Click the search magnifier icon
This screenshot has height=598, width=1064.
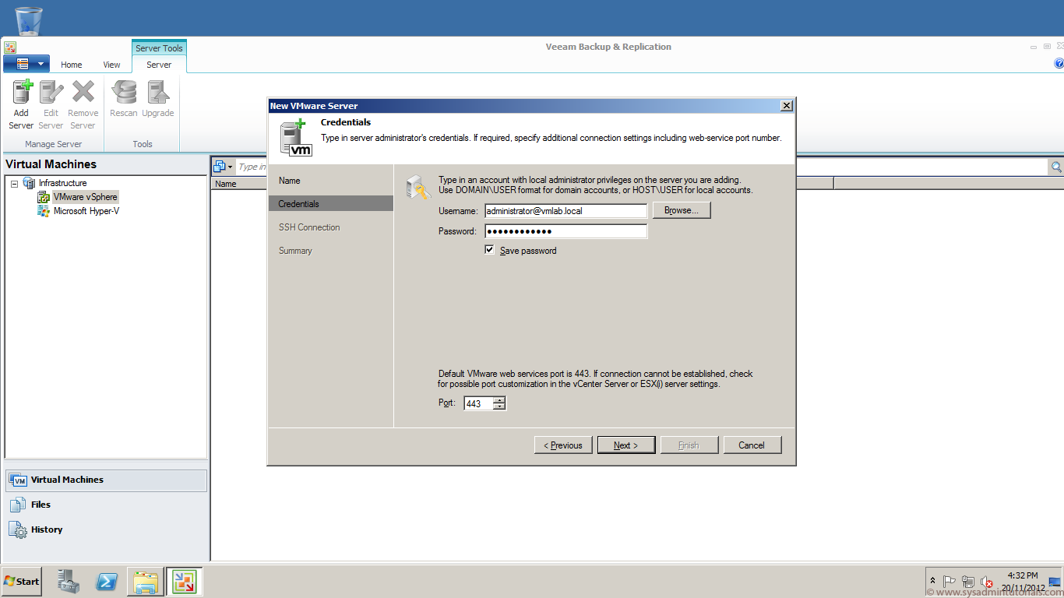click(1056, 167)
